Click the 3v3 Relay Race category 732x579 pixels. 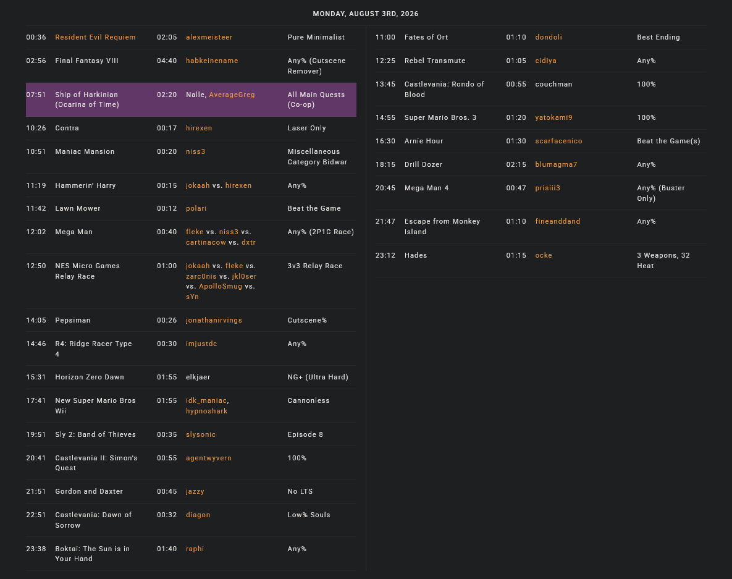click(315, 266)
